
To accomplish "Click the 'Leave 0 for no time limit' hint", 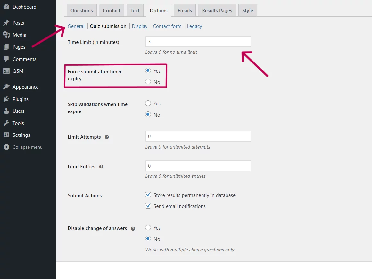I will (x=171, y=52).
